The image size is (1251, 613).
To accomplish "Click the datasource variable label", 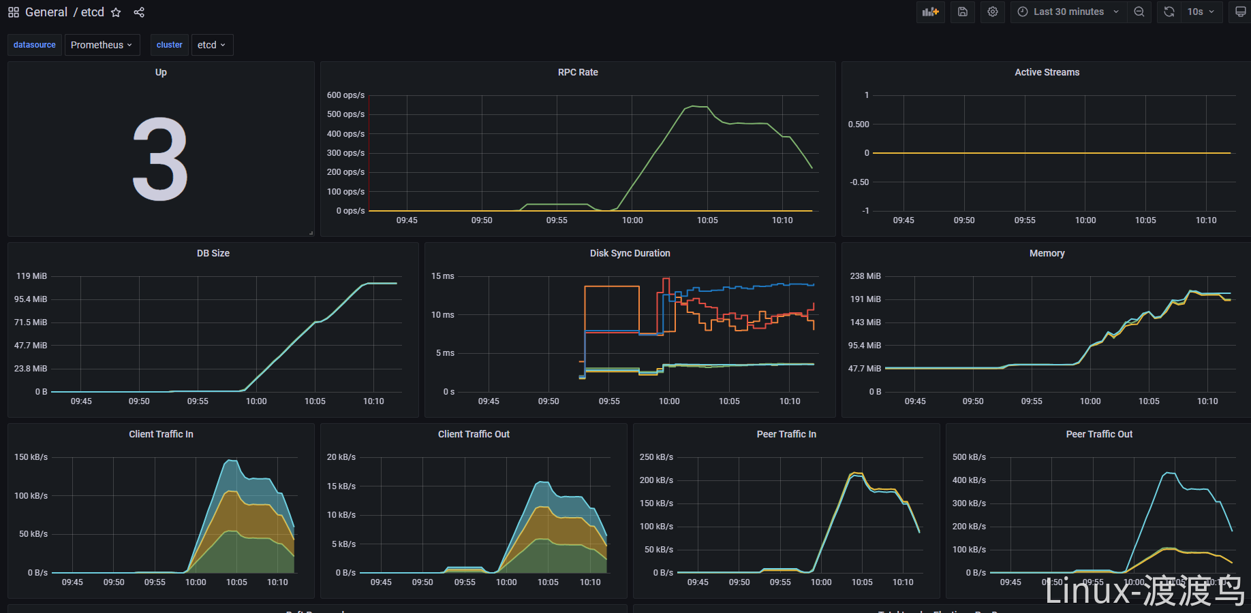I will (35, 45).
